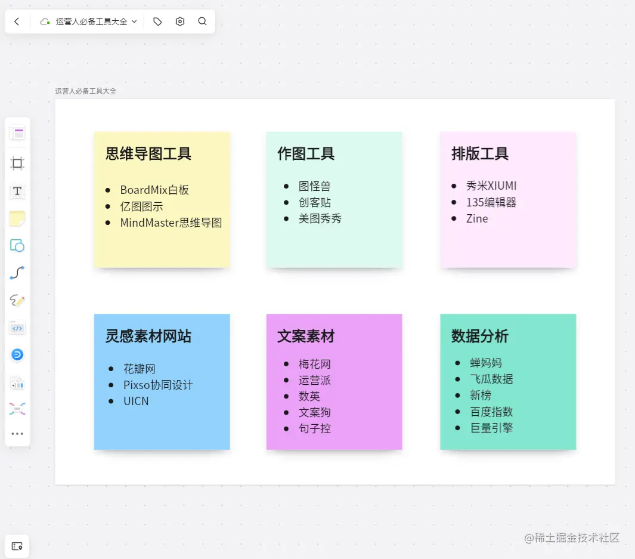The width and height of the screenshot is (635, 559).
Task: Open more tools via the ellipsis icon
Action: click(x=17, y=433)
